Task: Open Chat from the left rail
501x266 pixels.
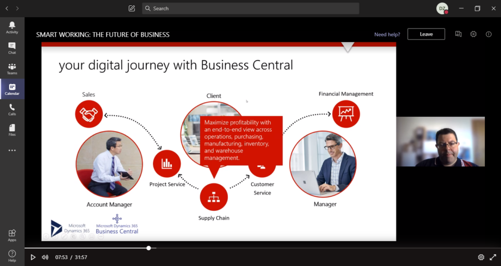Action: [x=12, y=48]
